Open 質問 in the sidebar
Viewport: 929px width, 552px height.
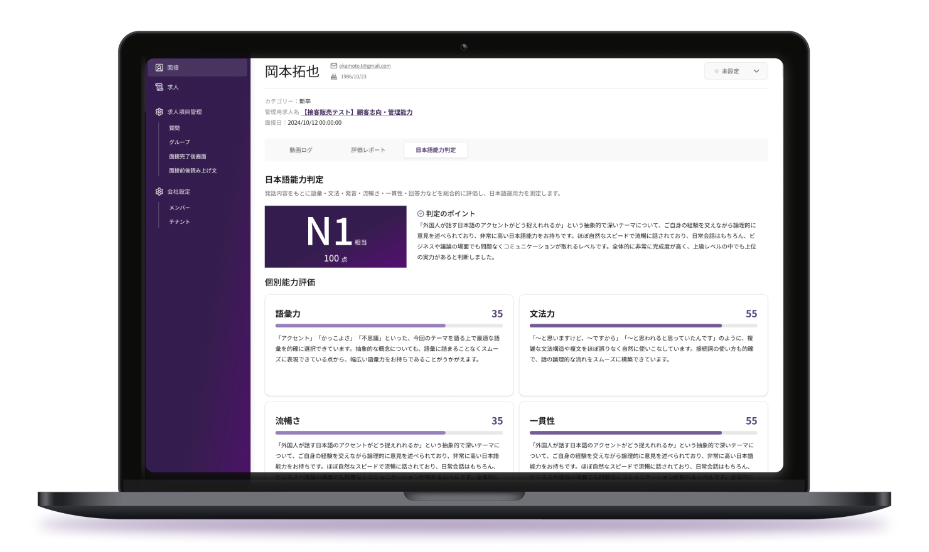[175, 128]
